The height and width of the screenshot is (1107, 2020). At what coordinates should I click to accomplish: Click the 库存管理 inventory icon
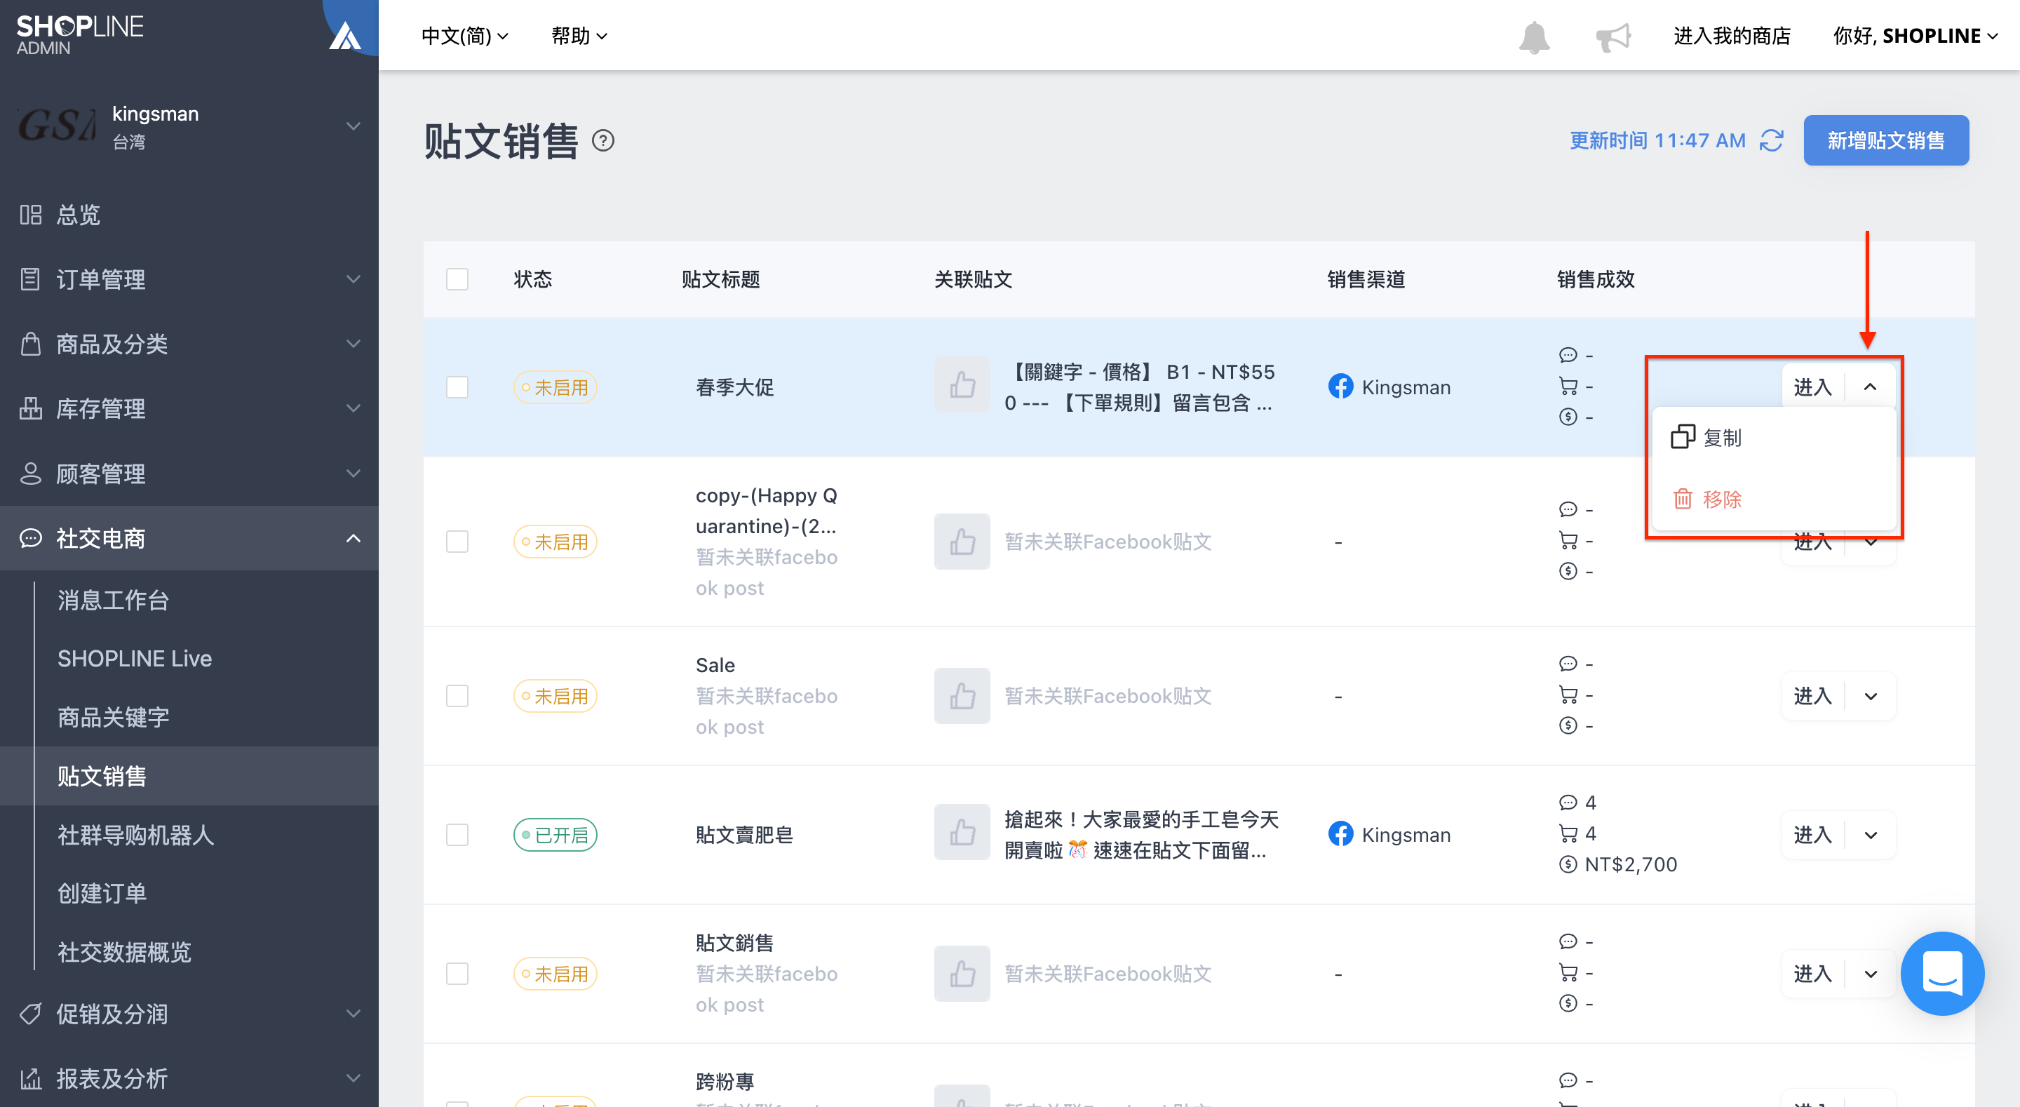[x=31, y=408]
